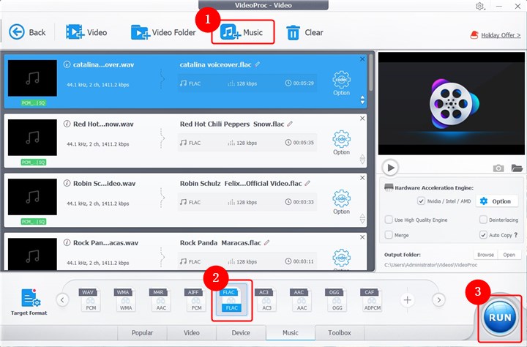Viewport: 527px width, 347px height.
Task: Choose the CAF ADPCM format
Action: click(x=372, y=299)
